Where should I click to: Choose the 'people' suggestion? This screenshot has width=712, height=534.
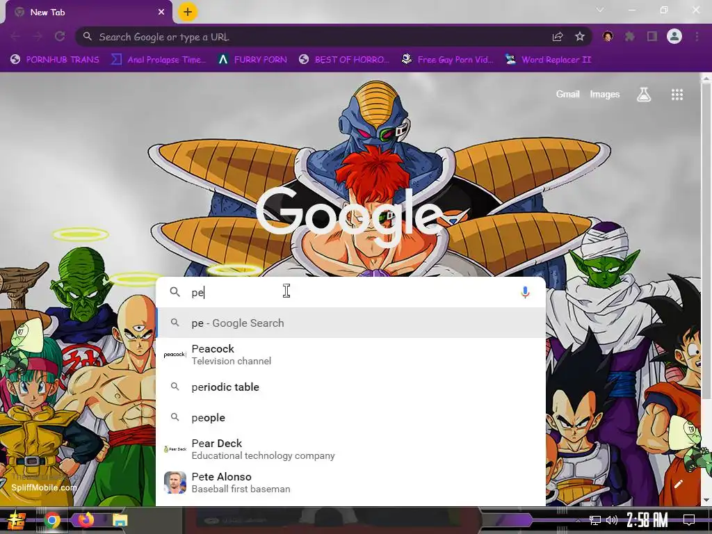350,417
